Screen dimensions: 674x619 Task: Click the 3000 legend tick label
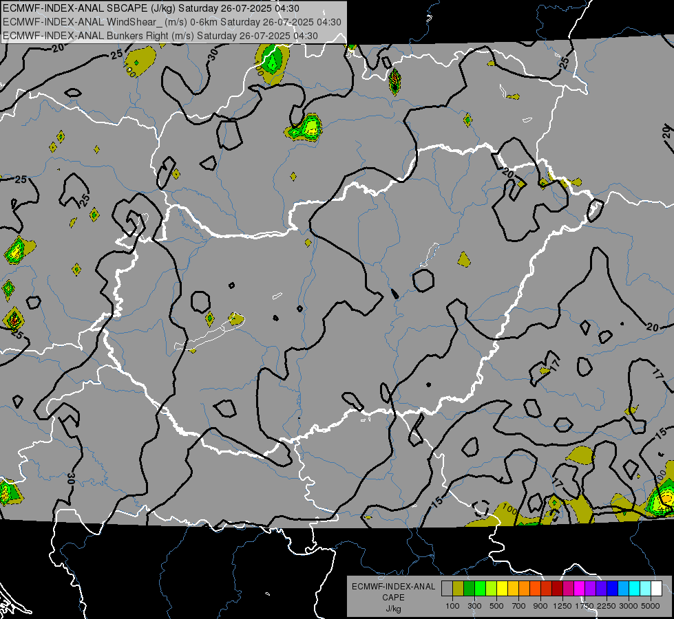629,606
